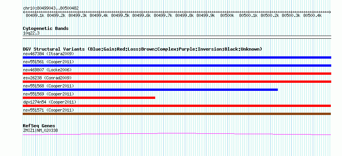
Task: Click the red bar under esv26238
Action: coord(177,82)
